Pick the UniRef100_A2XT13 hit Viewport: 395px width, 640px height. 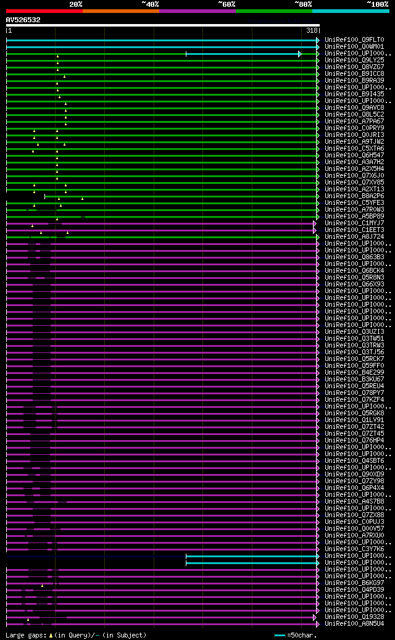354,189
